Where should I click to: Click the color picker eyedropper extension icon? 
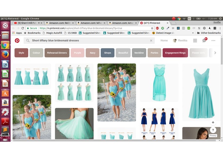[168, 28]
